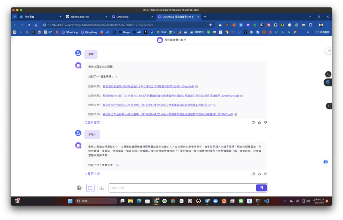The width and height of the screenshot is (343, 220).
Task: Type in the question input field
Action: click(183, 188)
